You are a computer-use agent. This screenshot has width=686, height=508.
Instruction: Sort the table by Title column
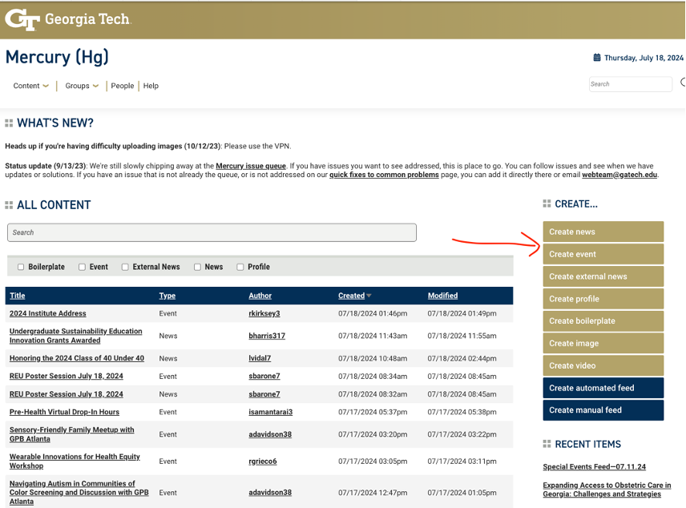[18, 296]
